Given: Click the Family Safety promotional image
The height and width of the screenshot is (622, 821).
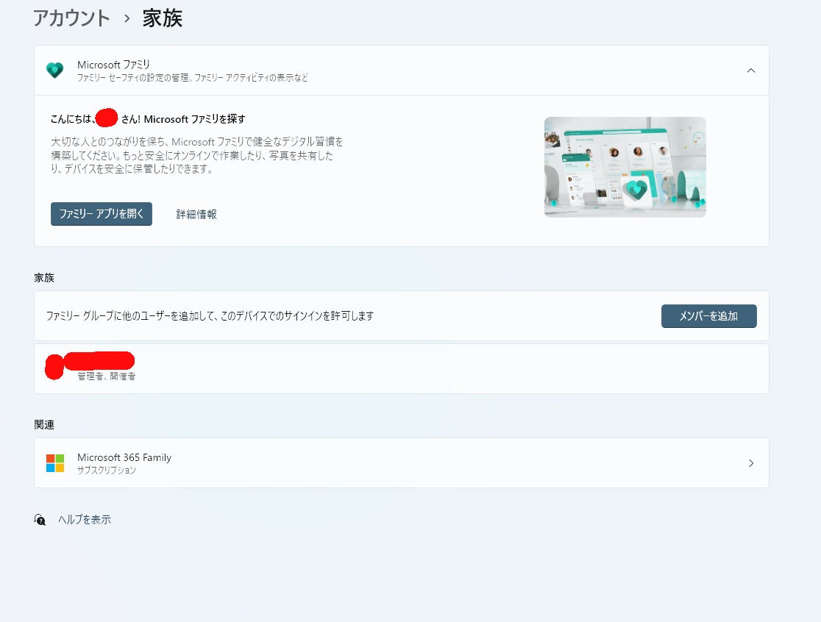Looking at the screenshot, I should click(625, 167).
